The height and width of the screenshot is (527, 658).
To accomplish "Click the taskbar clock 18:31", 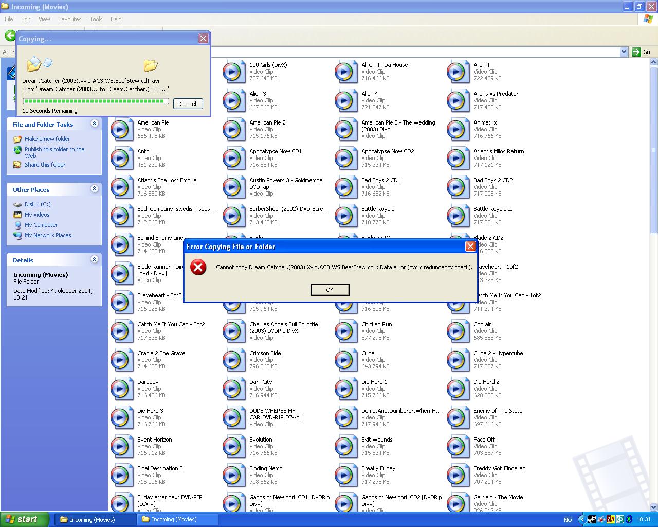I will pos(644,520).
